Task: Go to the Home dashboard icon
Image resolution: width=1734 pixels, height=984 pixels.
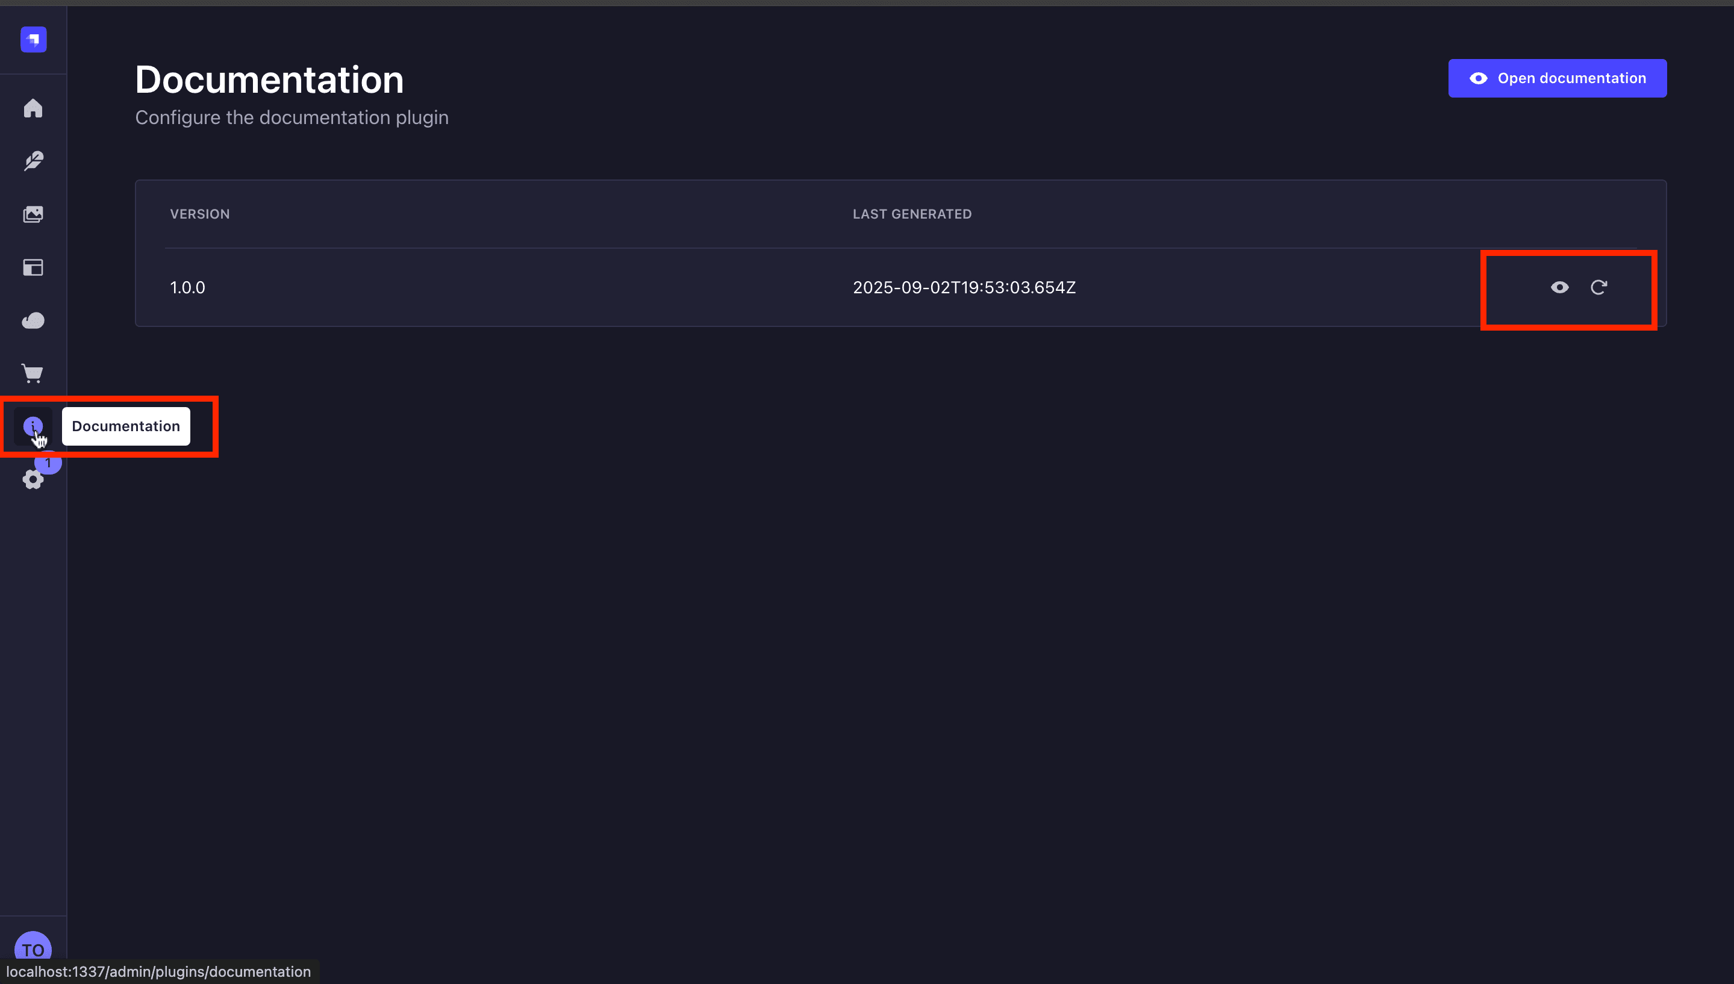Action: click(x=33, y=108)
